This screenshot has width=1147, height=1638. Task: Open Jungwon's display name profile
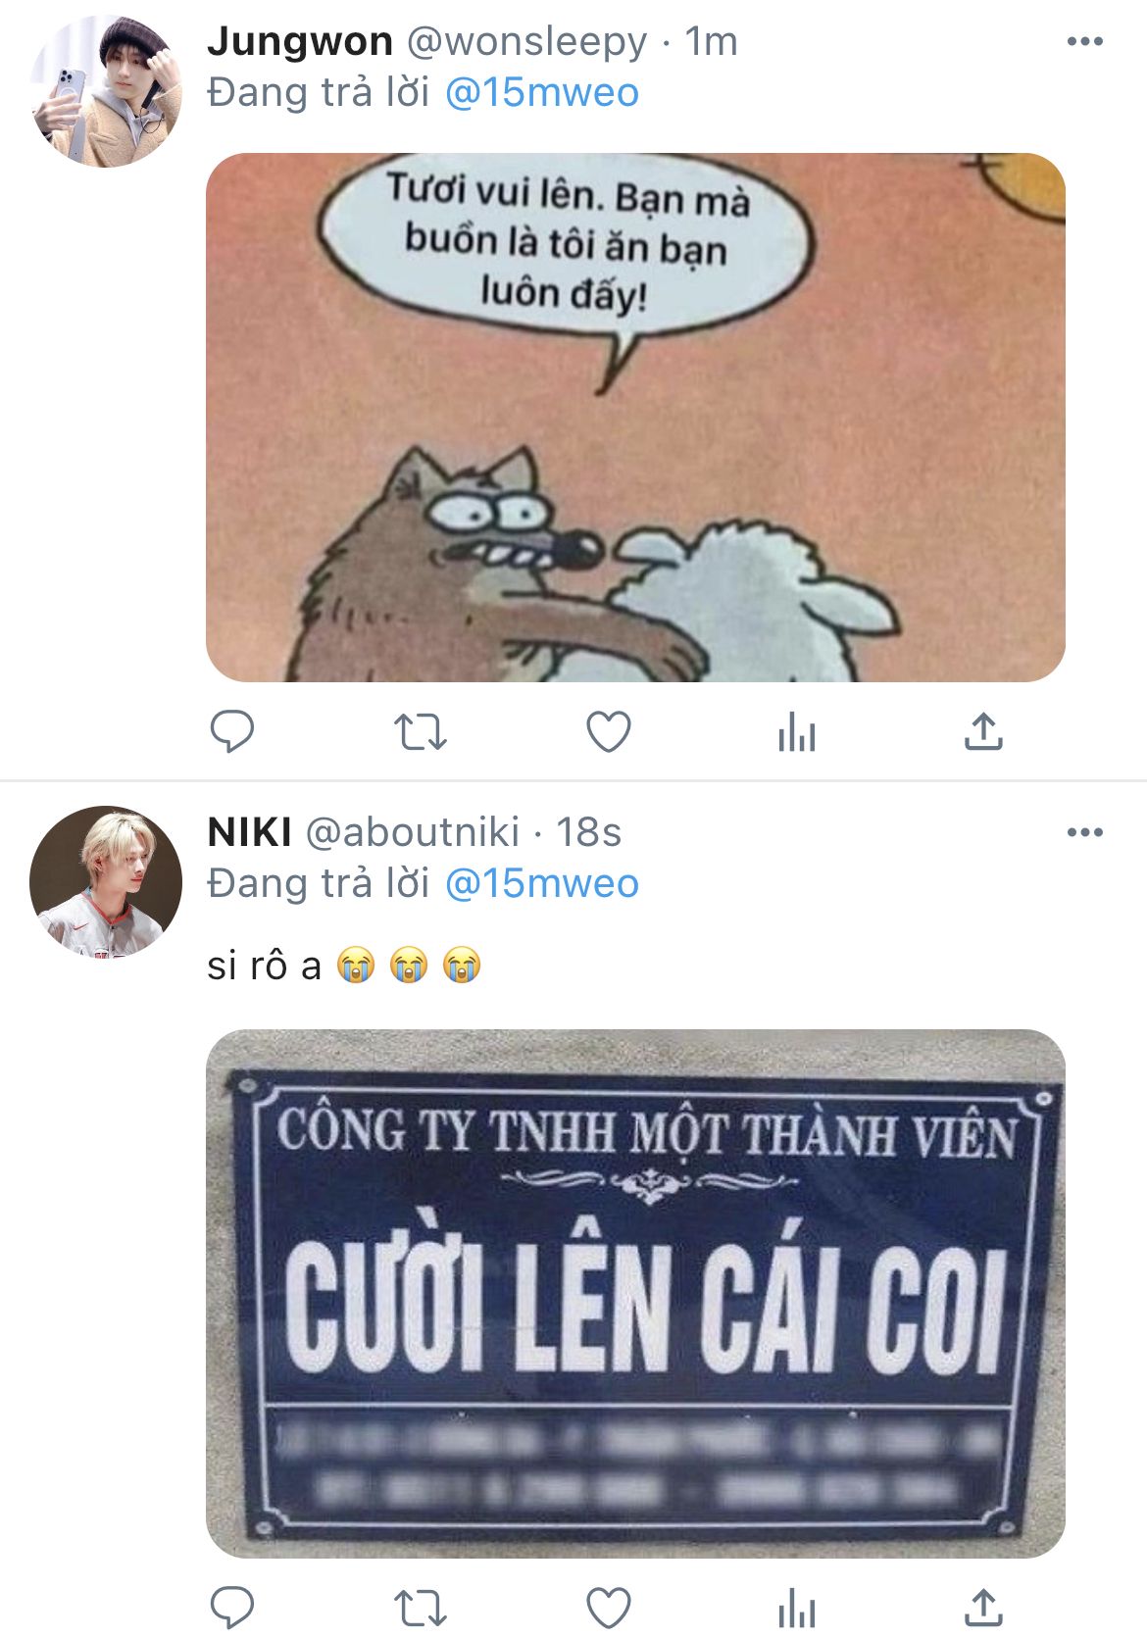coord(300,41)
